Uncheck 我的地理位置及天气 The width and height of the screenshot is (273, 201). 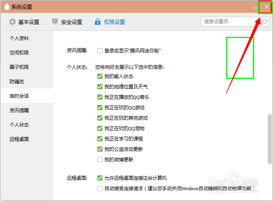[100, 86]
